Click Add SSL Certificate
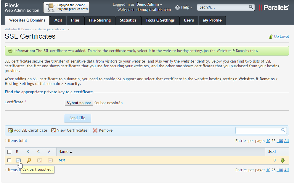This screenshot has width=294, height=183. tap(28, 130)
